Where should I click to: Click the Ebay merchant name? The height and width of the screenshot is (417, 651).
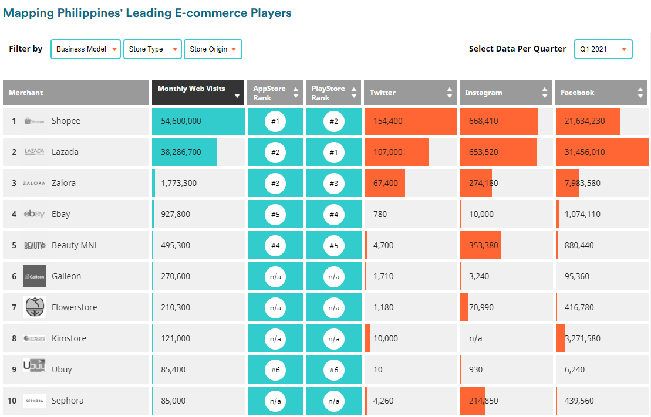[60, 214]
